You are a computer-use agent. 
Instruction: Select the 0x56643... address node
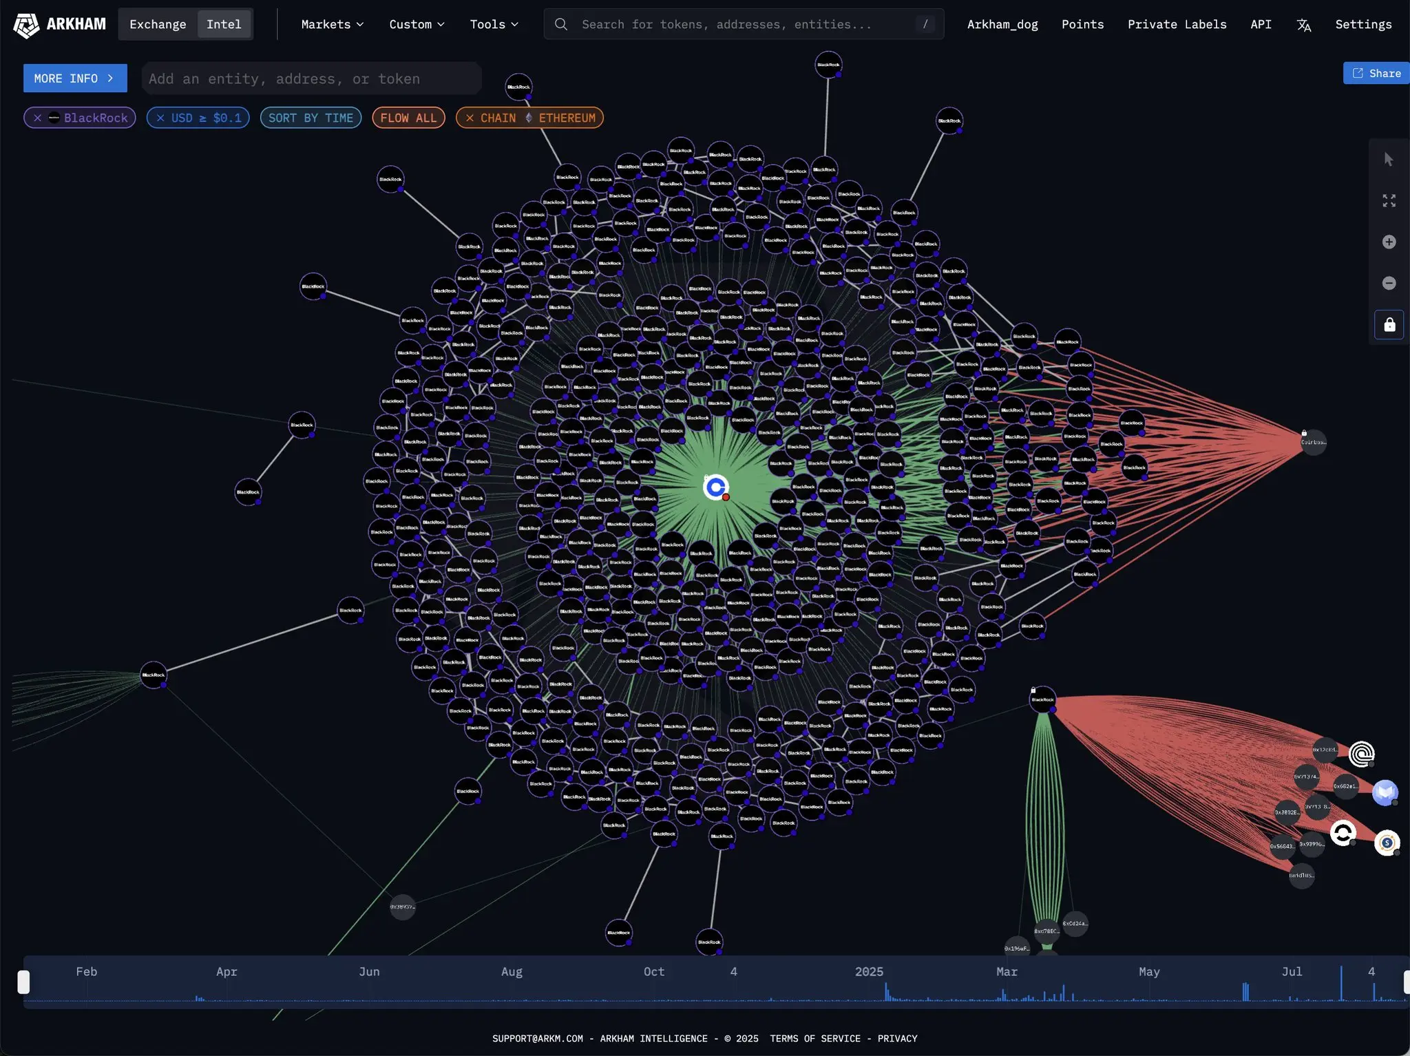point(1282,846)
